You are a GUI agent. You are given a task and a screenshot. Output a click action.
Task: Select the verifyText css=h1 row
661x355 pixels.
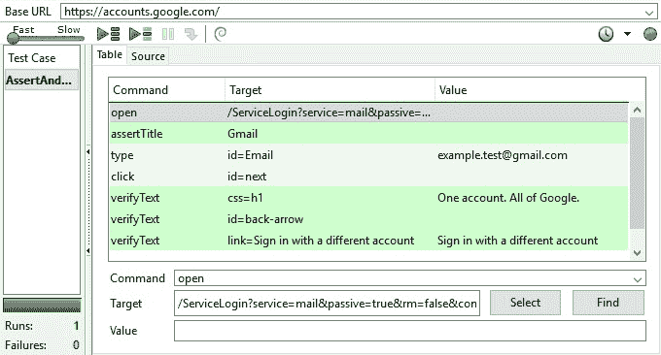point(368,198)
